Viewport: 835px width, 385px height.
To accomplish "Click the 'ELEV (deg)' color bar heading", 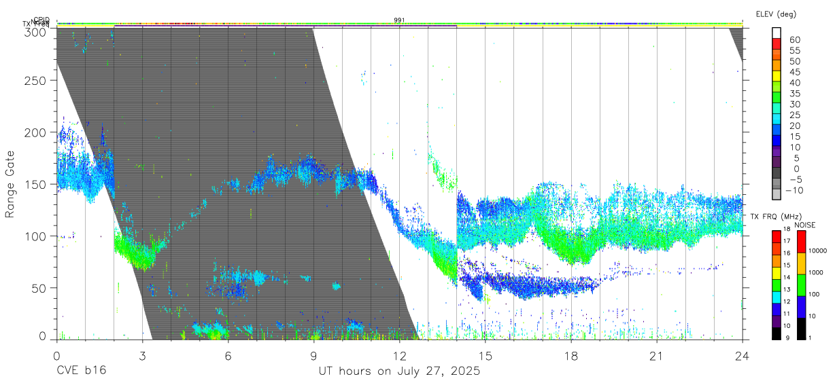I will click(776, 14).
